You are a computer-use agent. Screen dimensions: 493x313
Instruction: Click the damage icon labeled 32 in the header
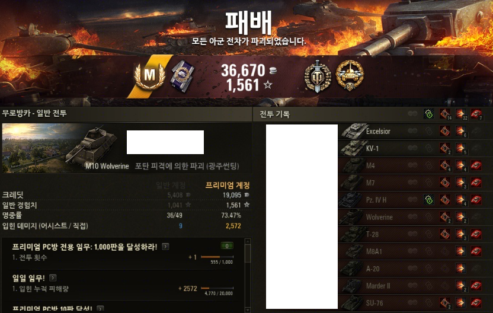click(x=461, y=114)
